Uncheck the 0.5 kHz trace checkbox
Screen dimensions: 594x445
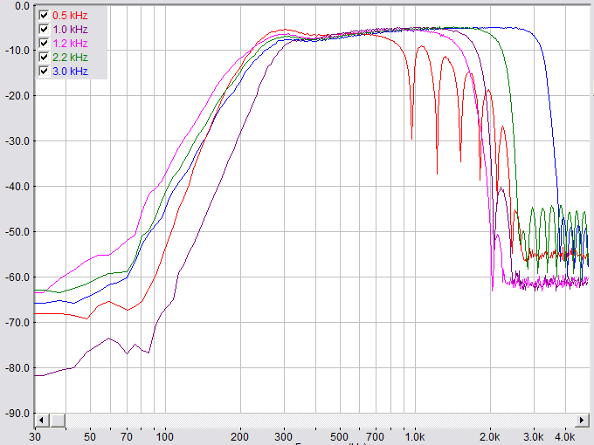click(44, 16)
